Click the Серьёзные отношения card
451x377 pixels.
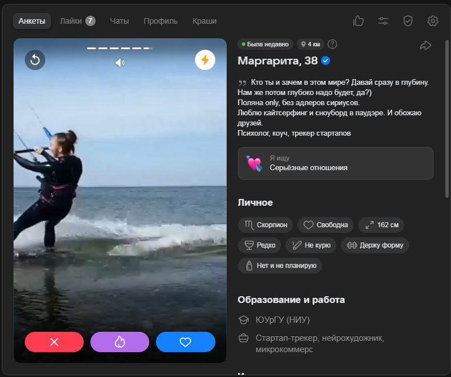(335, 163)
